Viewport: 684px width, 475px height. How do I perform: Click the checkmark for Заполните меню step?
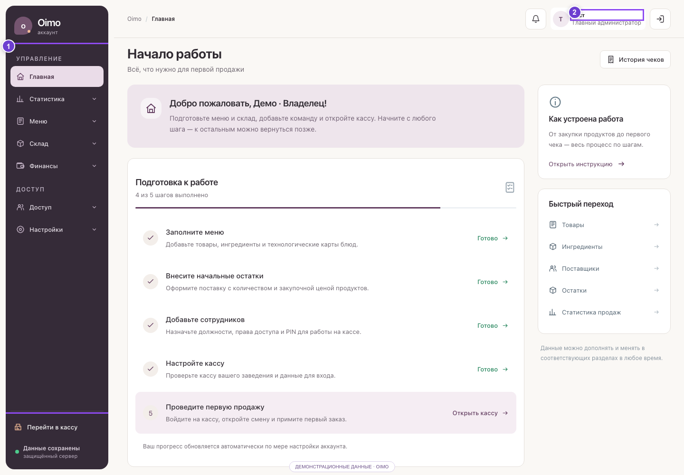tap(151, 238)
